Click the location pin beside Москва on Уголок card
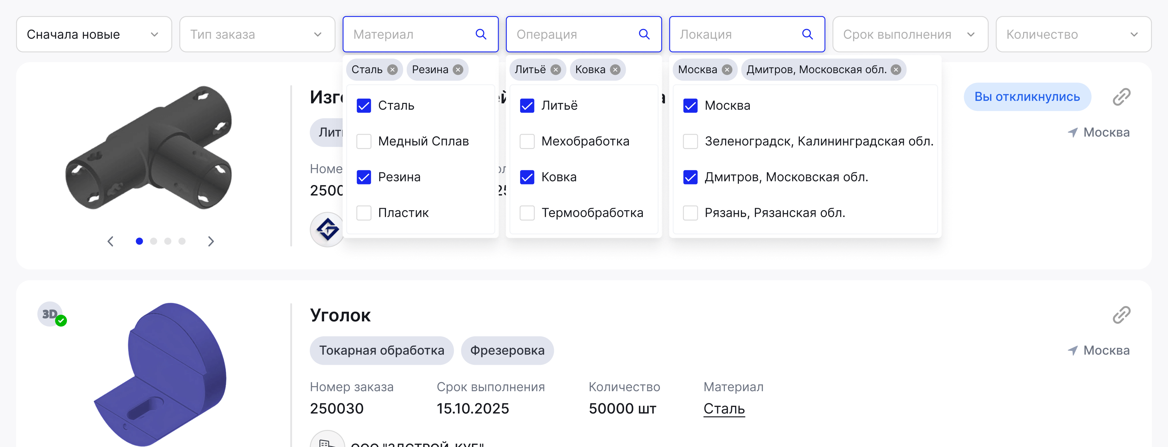This screenshot has width=1168, height=447. point(1072,350)
